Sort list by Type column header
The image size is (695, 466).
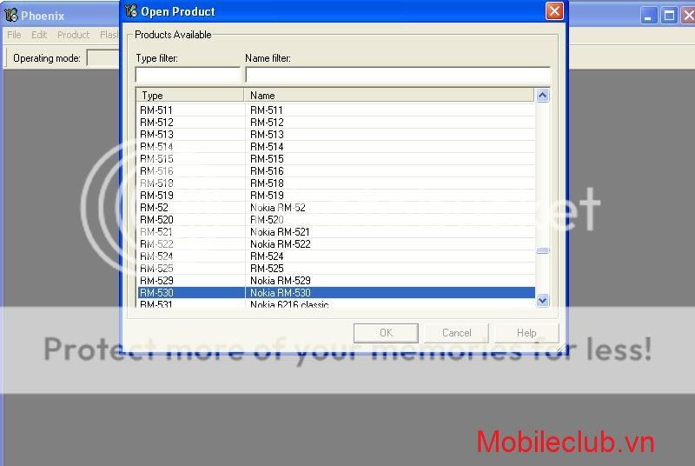(189, 96)
